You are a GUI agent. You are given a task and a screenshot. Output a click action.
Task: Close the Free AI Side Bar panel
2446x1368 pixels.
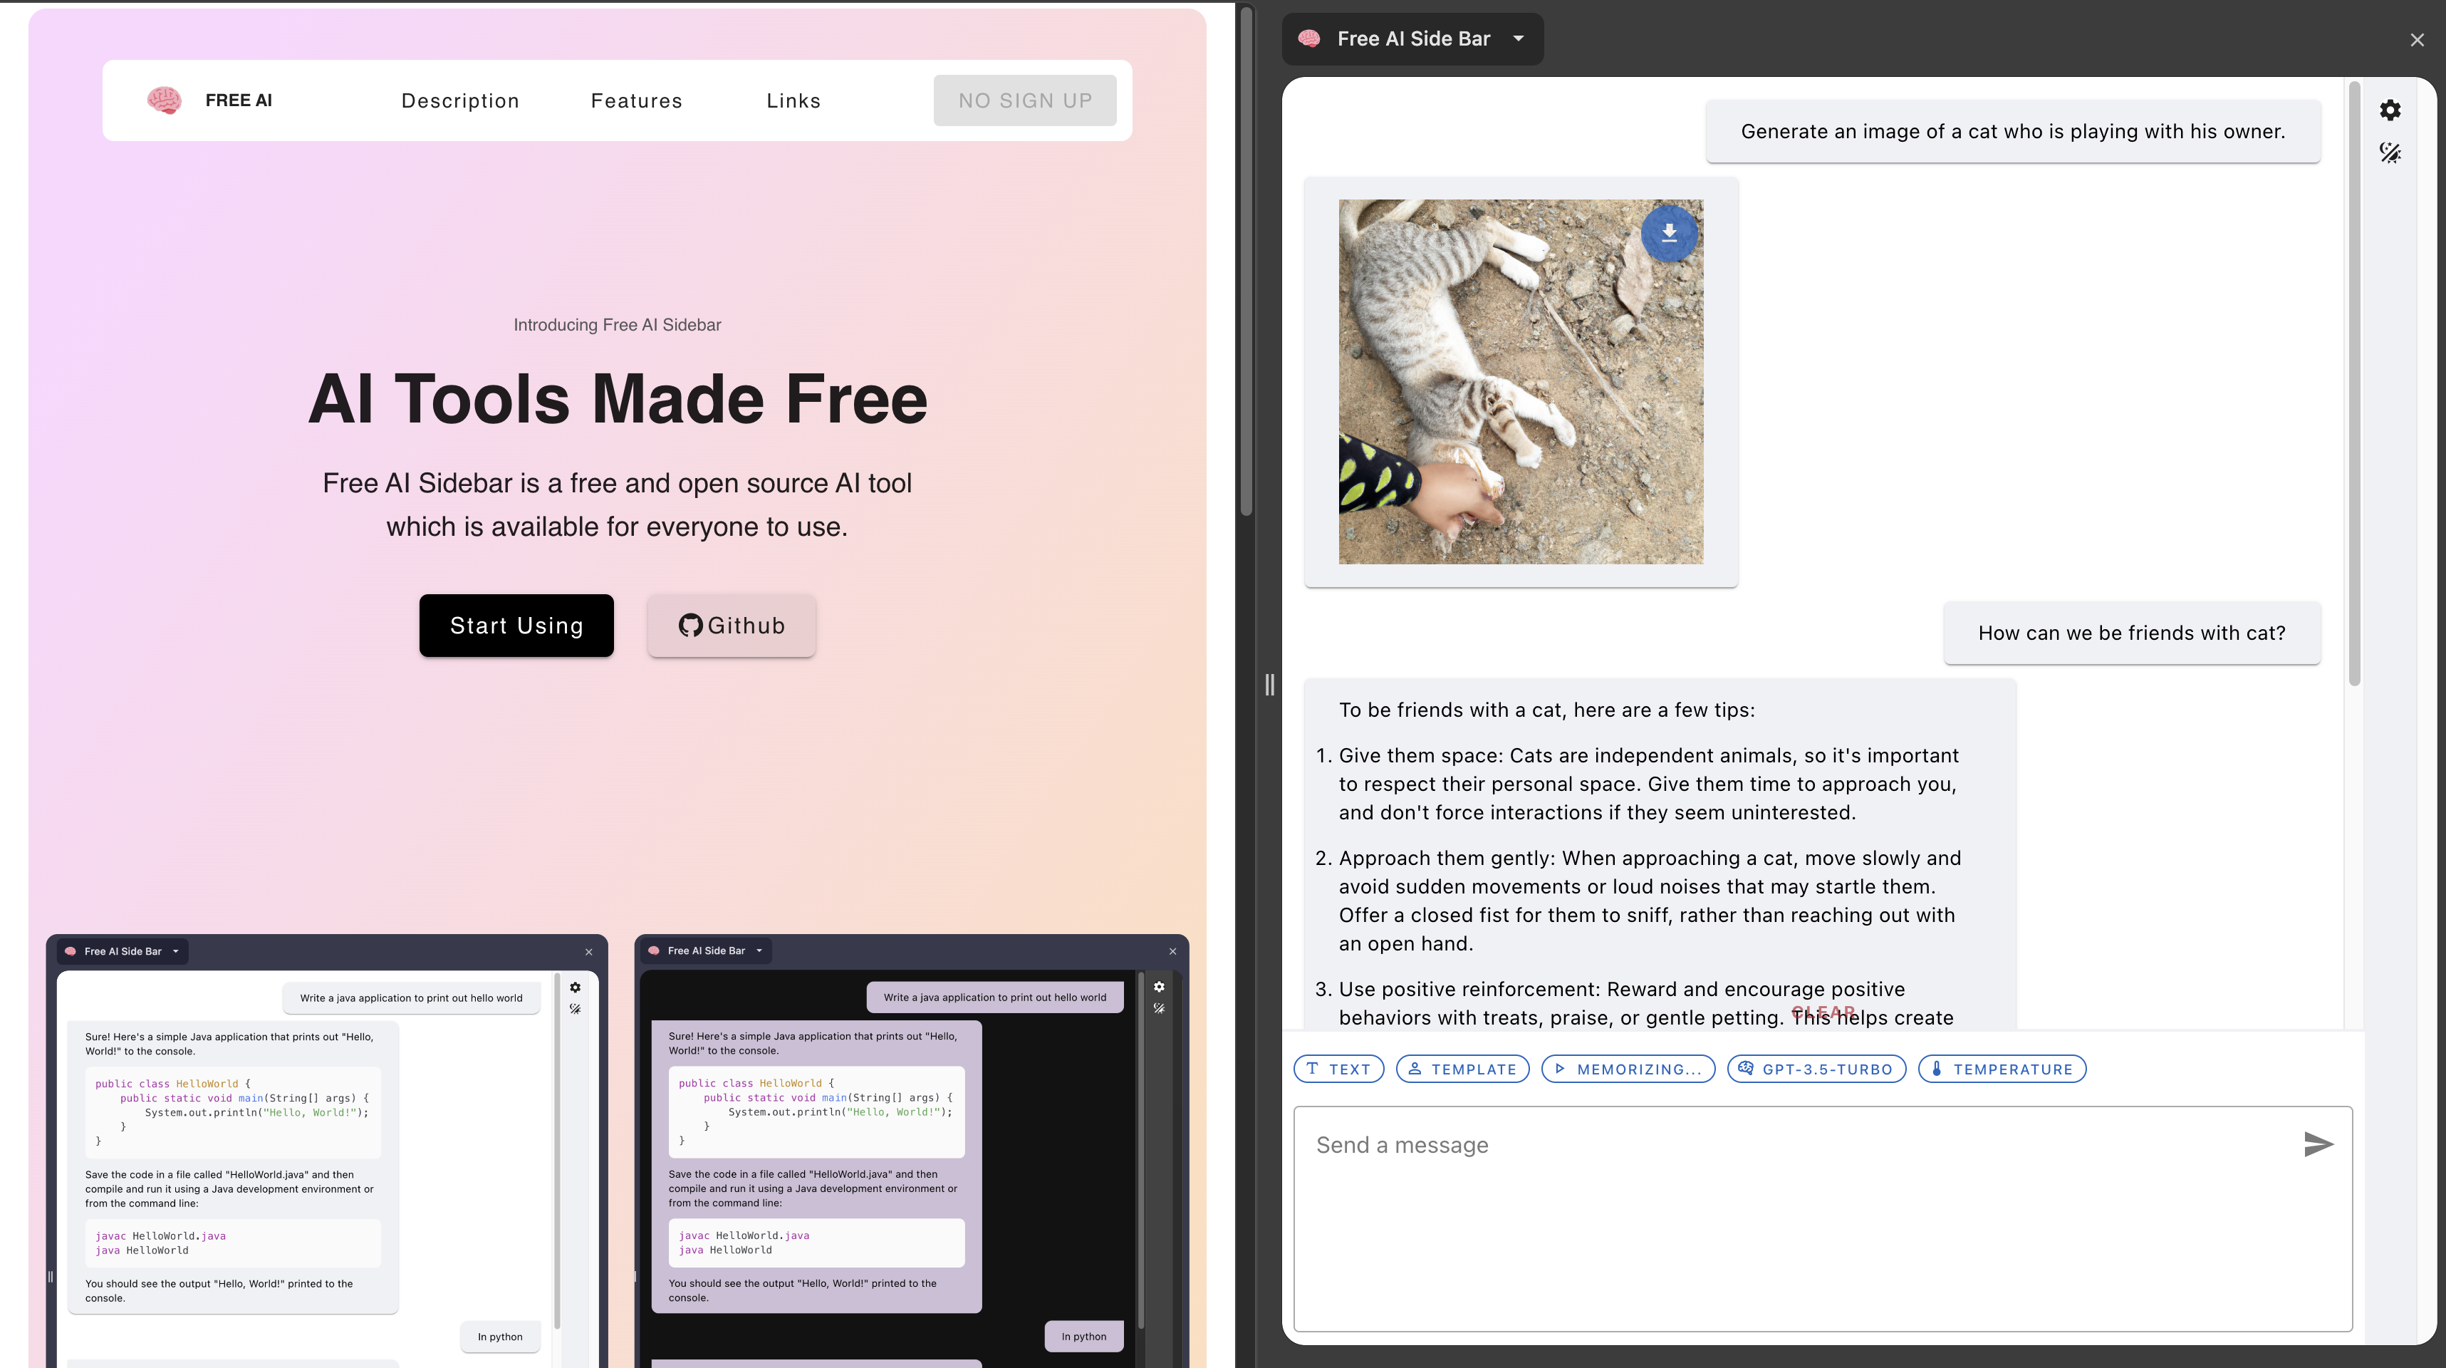pyautogui.click(x=2417, y=40)
